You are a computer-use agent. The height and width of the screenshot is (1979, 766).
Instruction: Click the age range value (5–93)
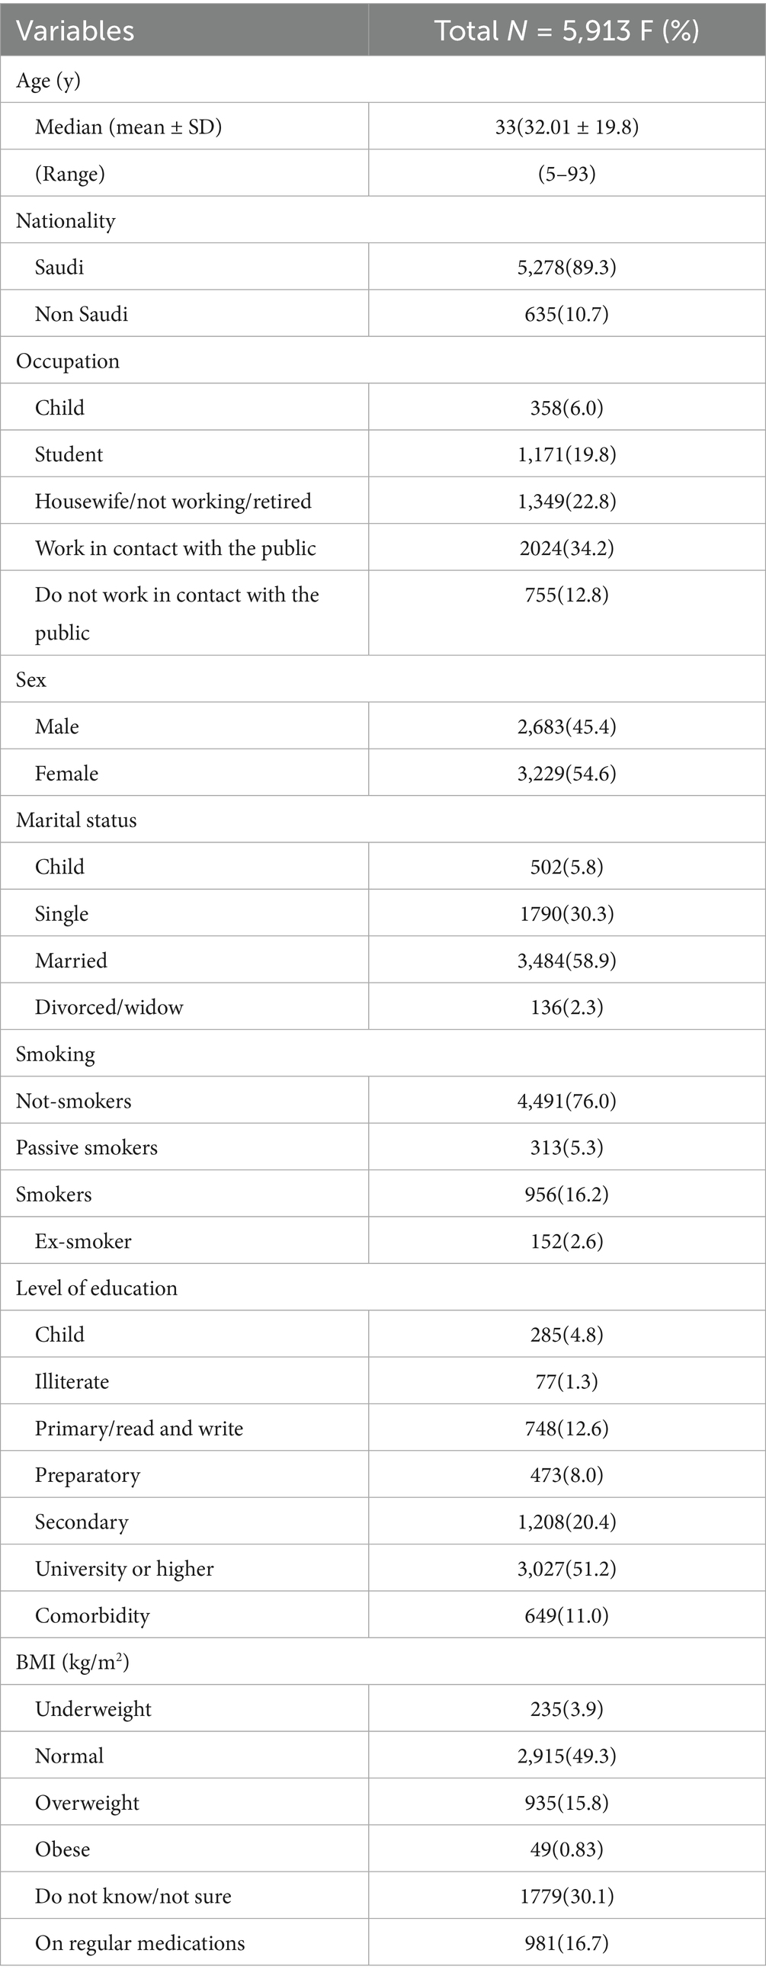[x=566, y=174]
